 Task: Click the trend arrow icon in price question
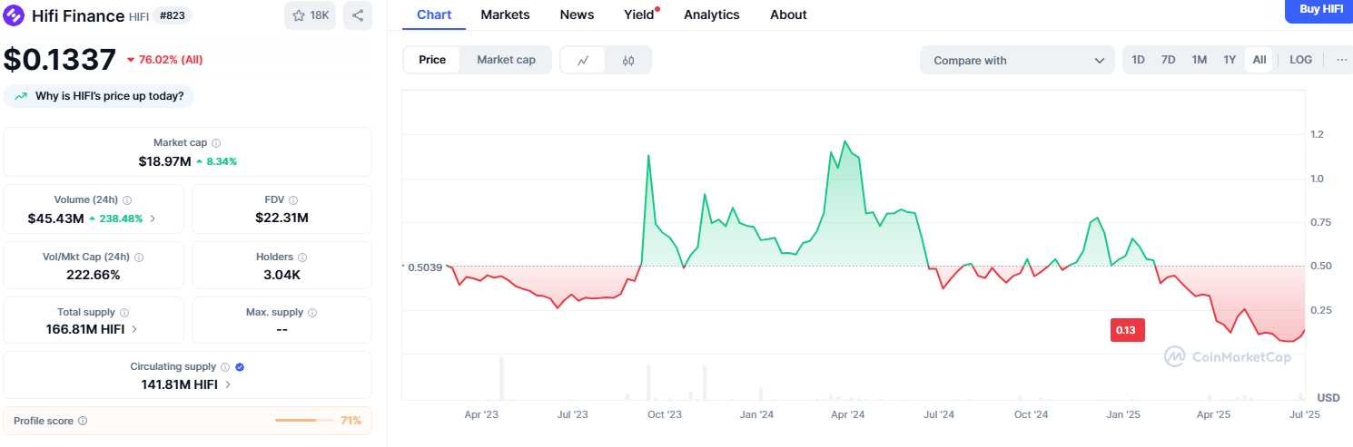(20, 96)
